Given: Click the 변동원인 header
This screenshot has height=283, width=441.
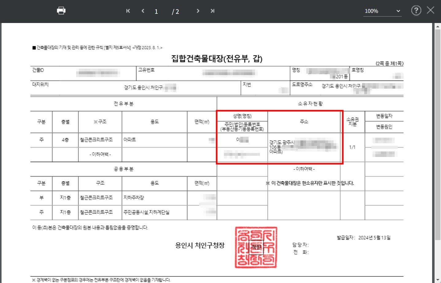Looking at the screenshot, I should click(384, 127).
